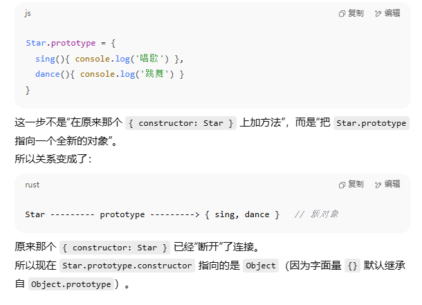The image size is (422, 305).
Task: Select the '// 新对象' comment in rust block
Action: pyautogui.click(x=316, y=214)
